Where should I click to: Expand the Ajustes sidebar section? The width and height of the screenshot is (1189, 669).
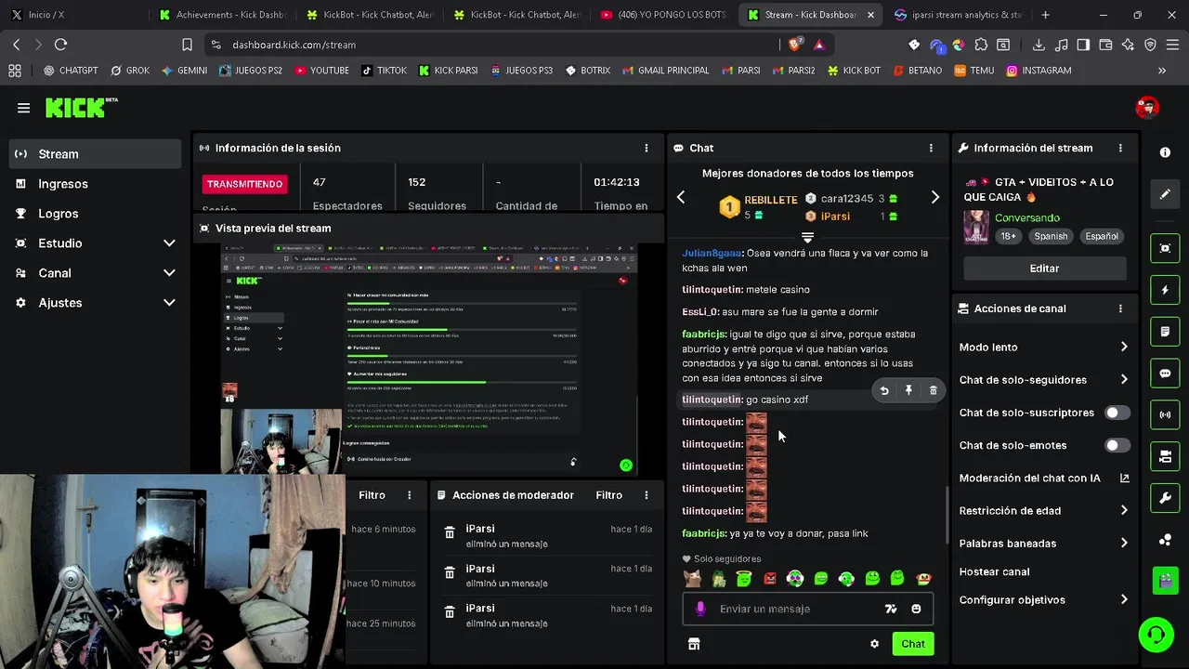[x=169, y=303]
